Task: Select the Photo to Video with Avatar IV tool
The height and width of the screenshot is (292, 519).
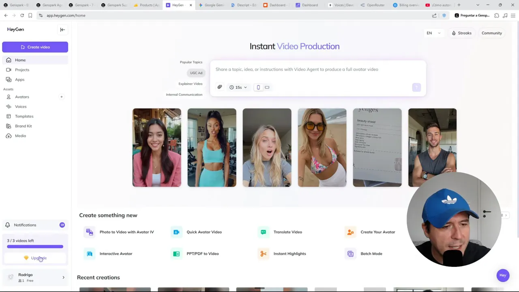Action: (x=127, y=232)
